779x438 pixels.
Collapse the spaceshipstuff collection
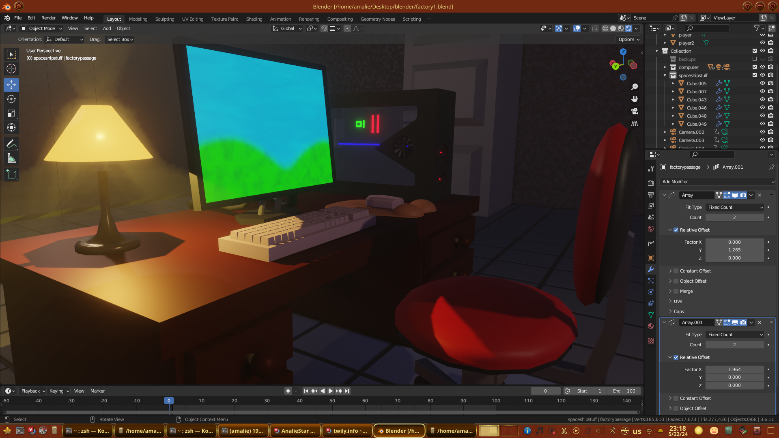[665, 75]
